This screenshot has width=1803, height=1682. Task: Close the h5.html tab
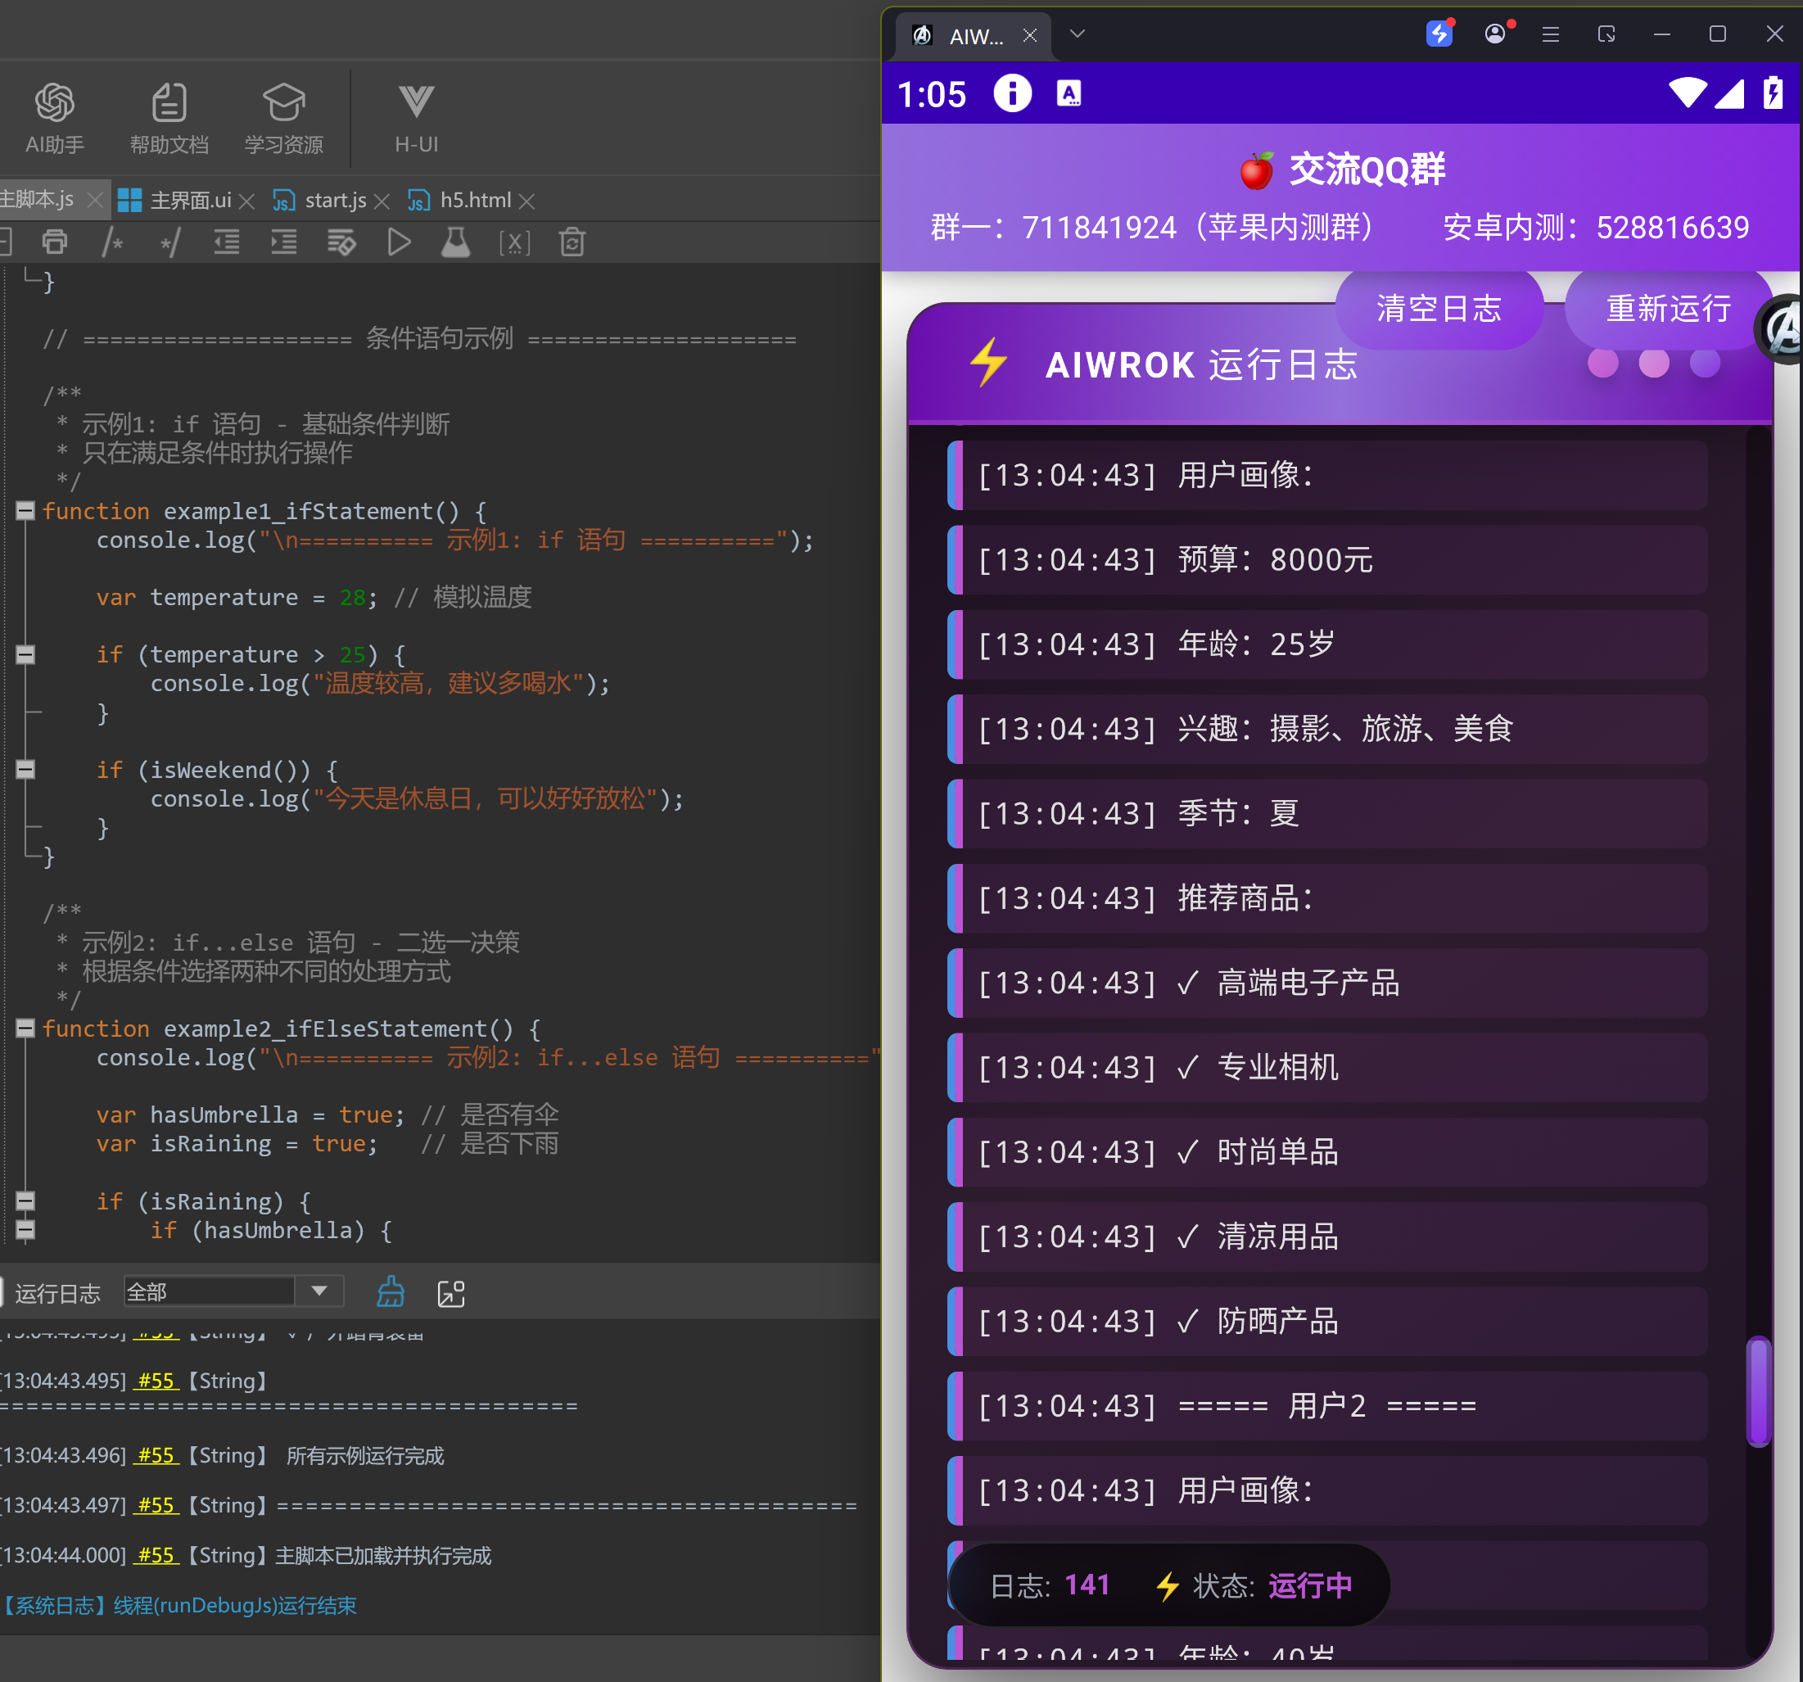pyautogui.click(x=527, y=201)
